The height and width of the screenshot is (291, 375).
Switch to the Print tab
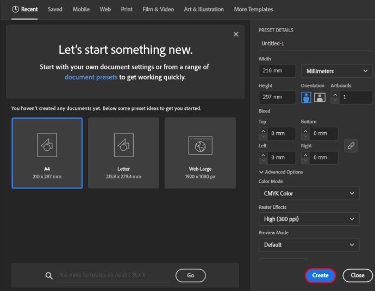click(x=127, y=9)
